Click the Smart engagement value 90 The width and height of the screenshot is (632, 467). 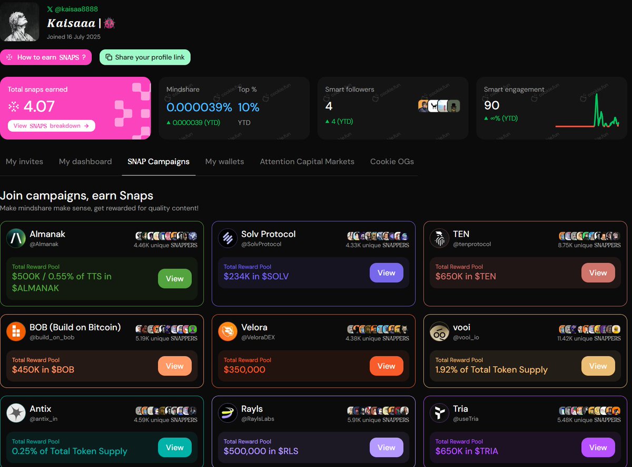pyautogui.click(x=491, y=105)
